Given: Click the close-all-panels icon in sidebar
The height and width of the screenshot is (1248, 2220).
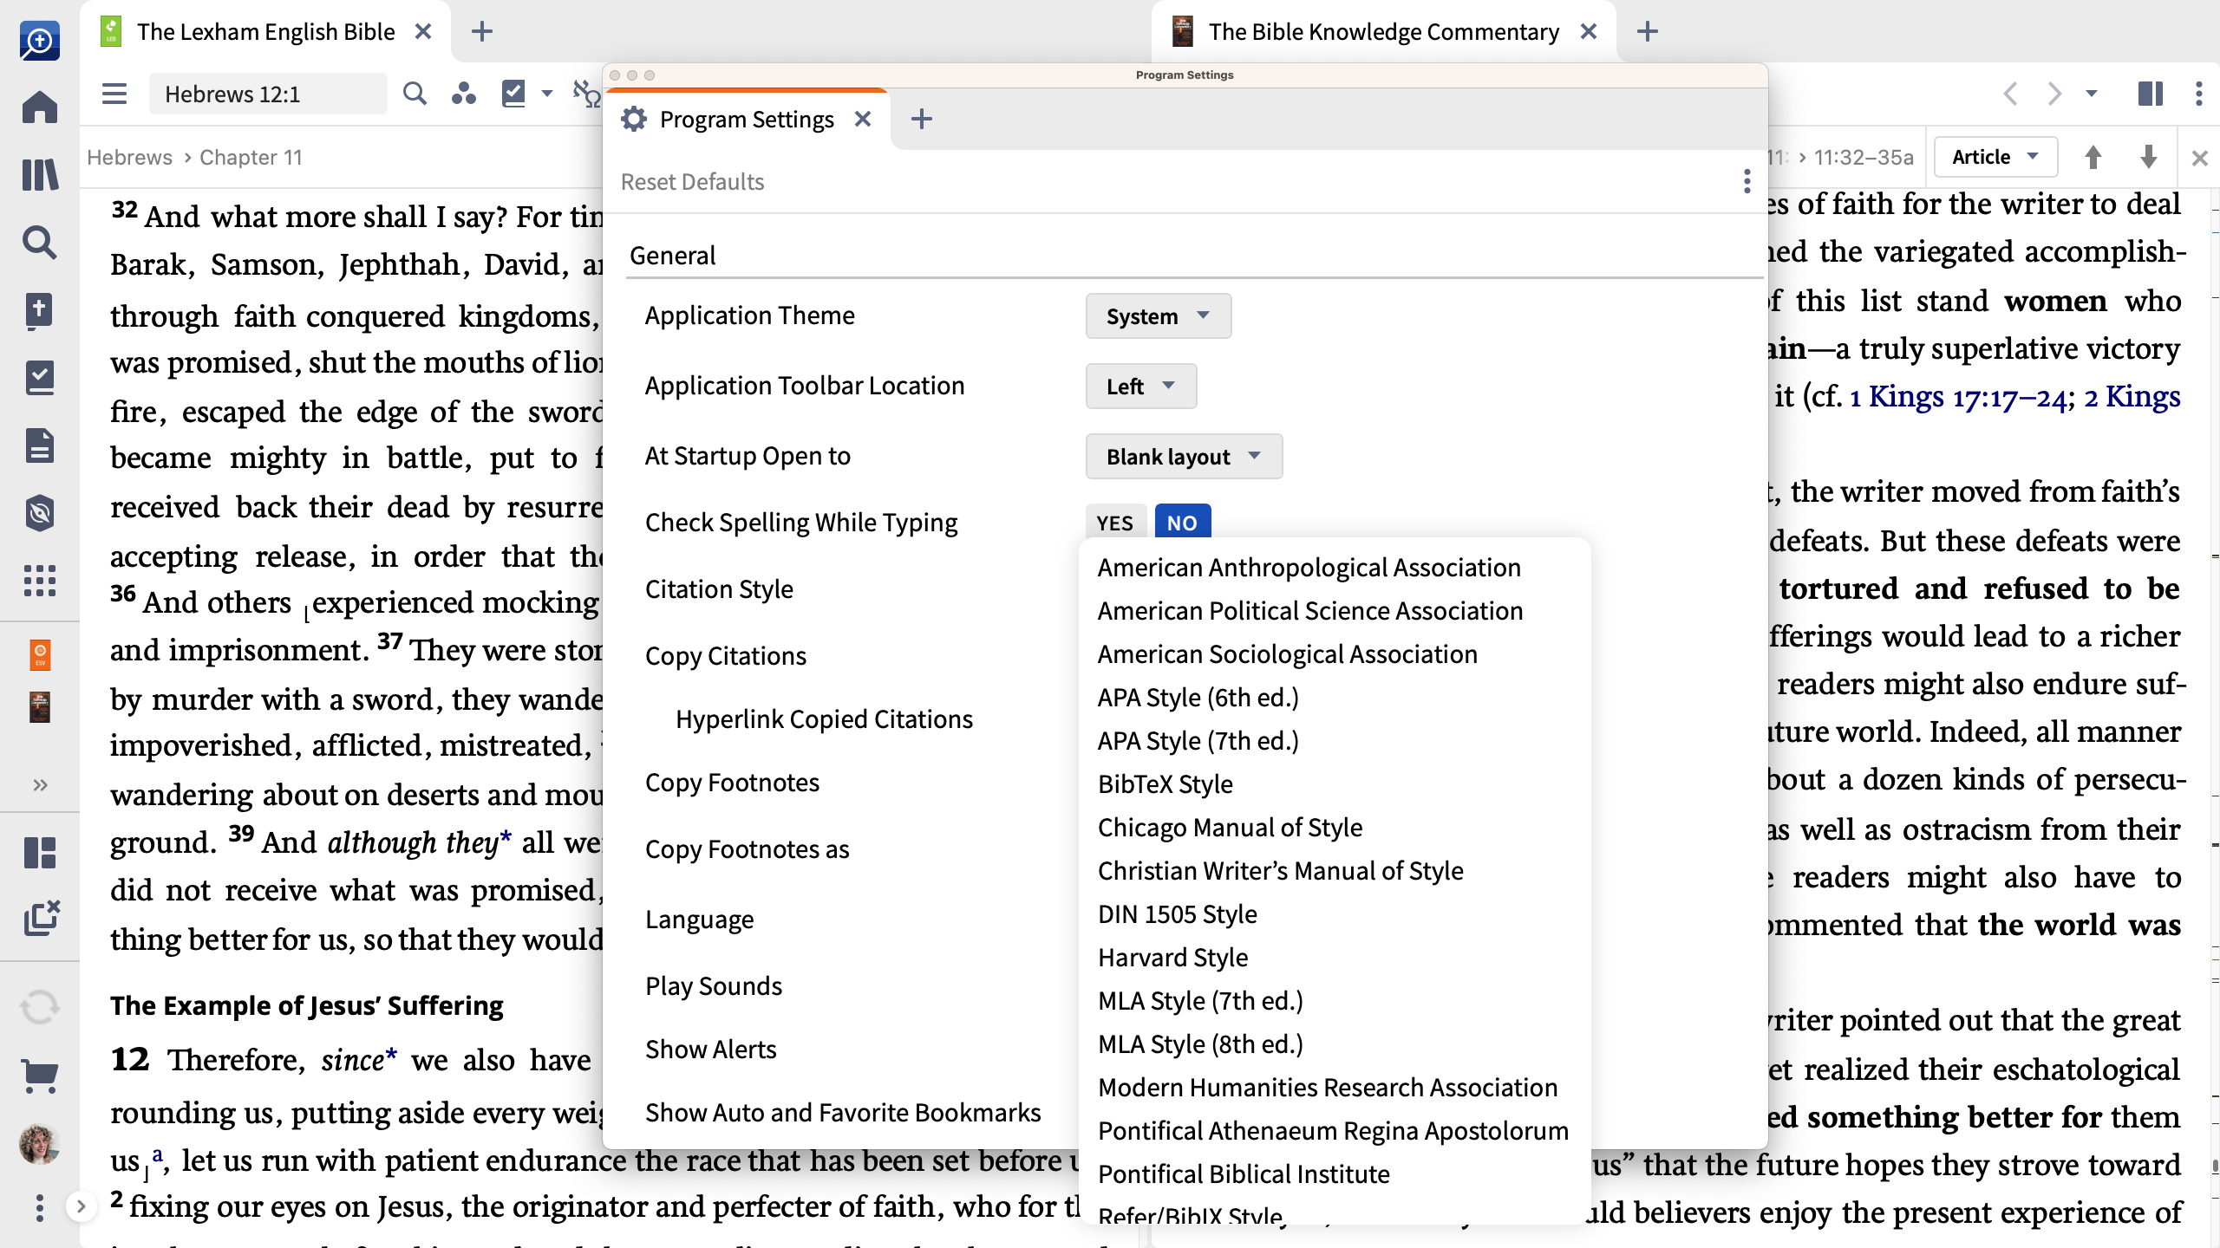Looking at the screenshot, I should [x=42, y=918].
